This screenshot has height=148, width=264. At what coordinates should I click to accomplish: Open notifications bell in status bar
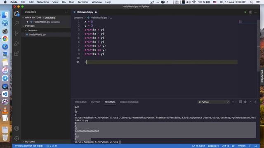click(x=256, y=146)
